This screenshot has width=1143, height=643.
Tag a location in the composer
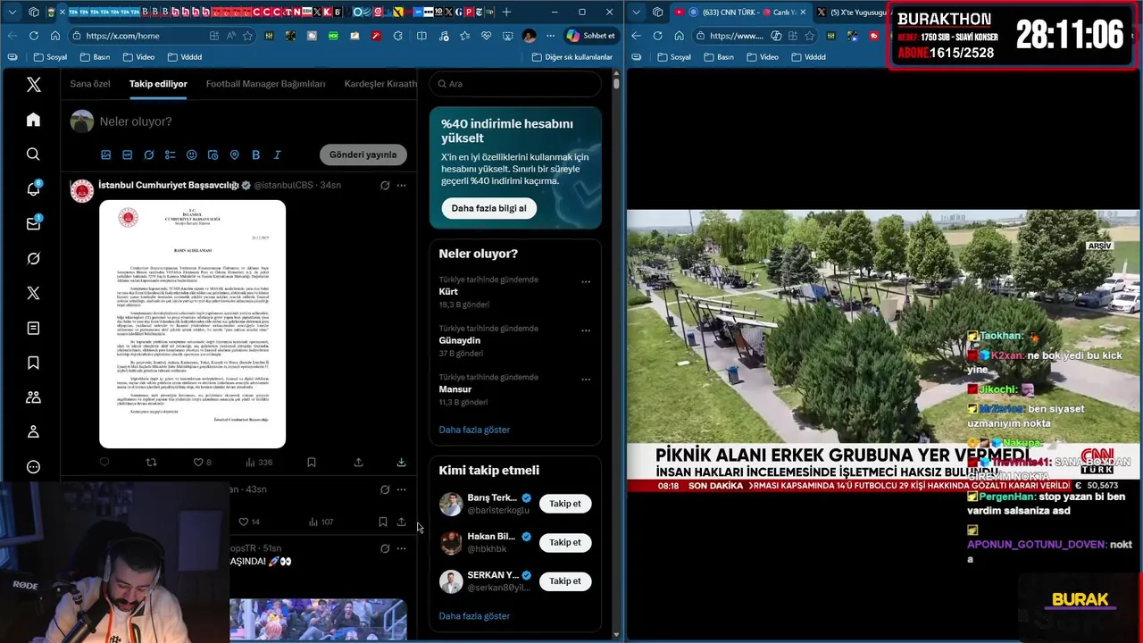234,154
